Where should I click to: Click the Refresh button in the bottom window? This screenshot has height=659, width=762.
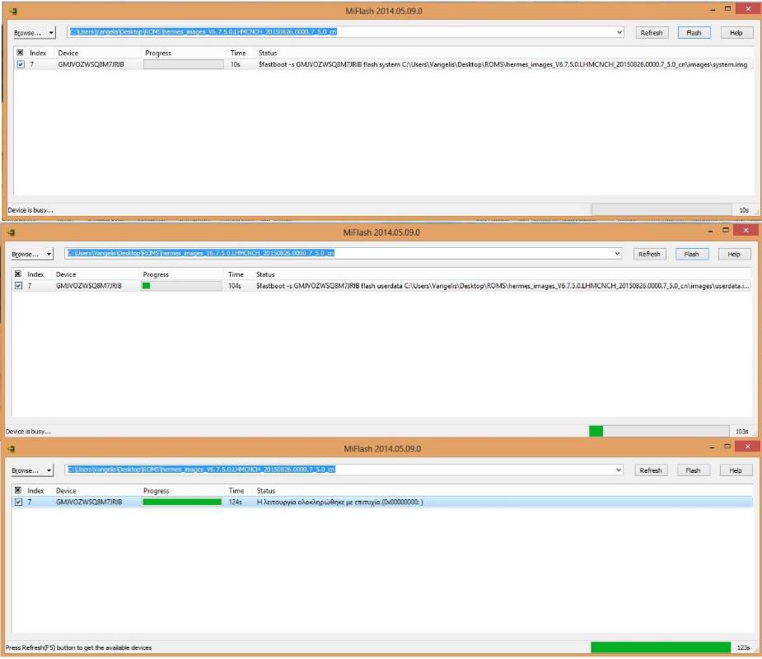(x=651, y=470)
